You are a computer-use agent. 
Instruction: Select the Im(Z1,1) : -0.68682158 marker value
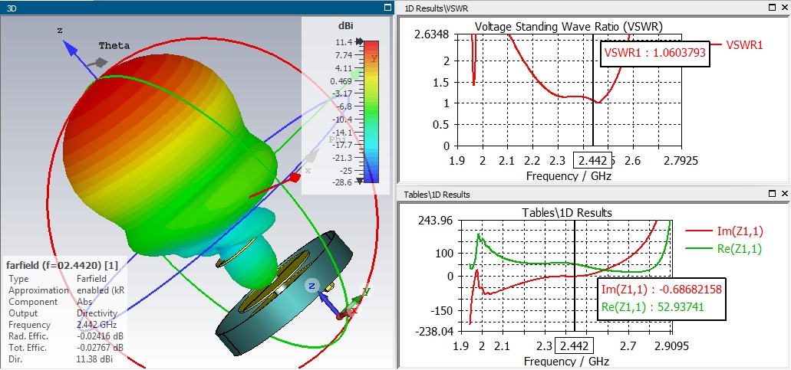[662, 290]
